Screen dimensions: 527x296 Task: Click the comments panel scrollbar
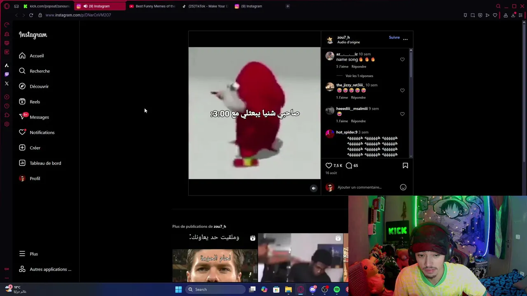point(410,64)
